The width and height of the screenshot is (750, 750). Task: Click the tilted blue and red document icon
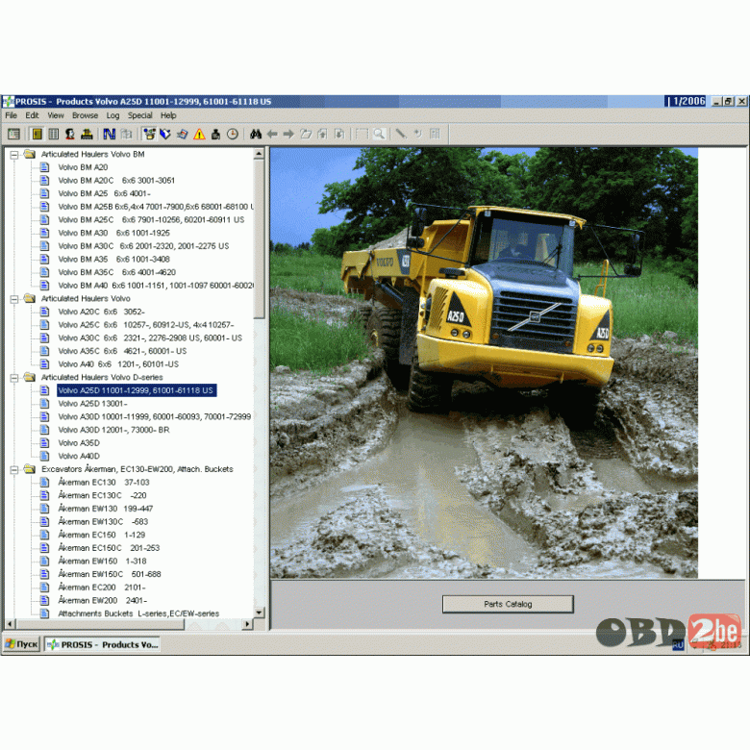click(x=183, y=134)
